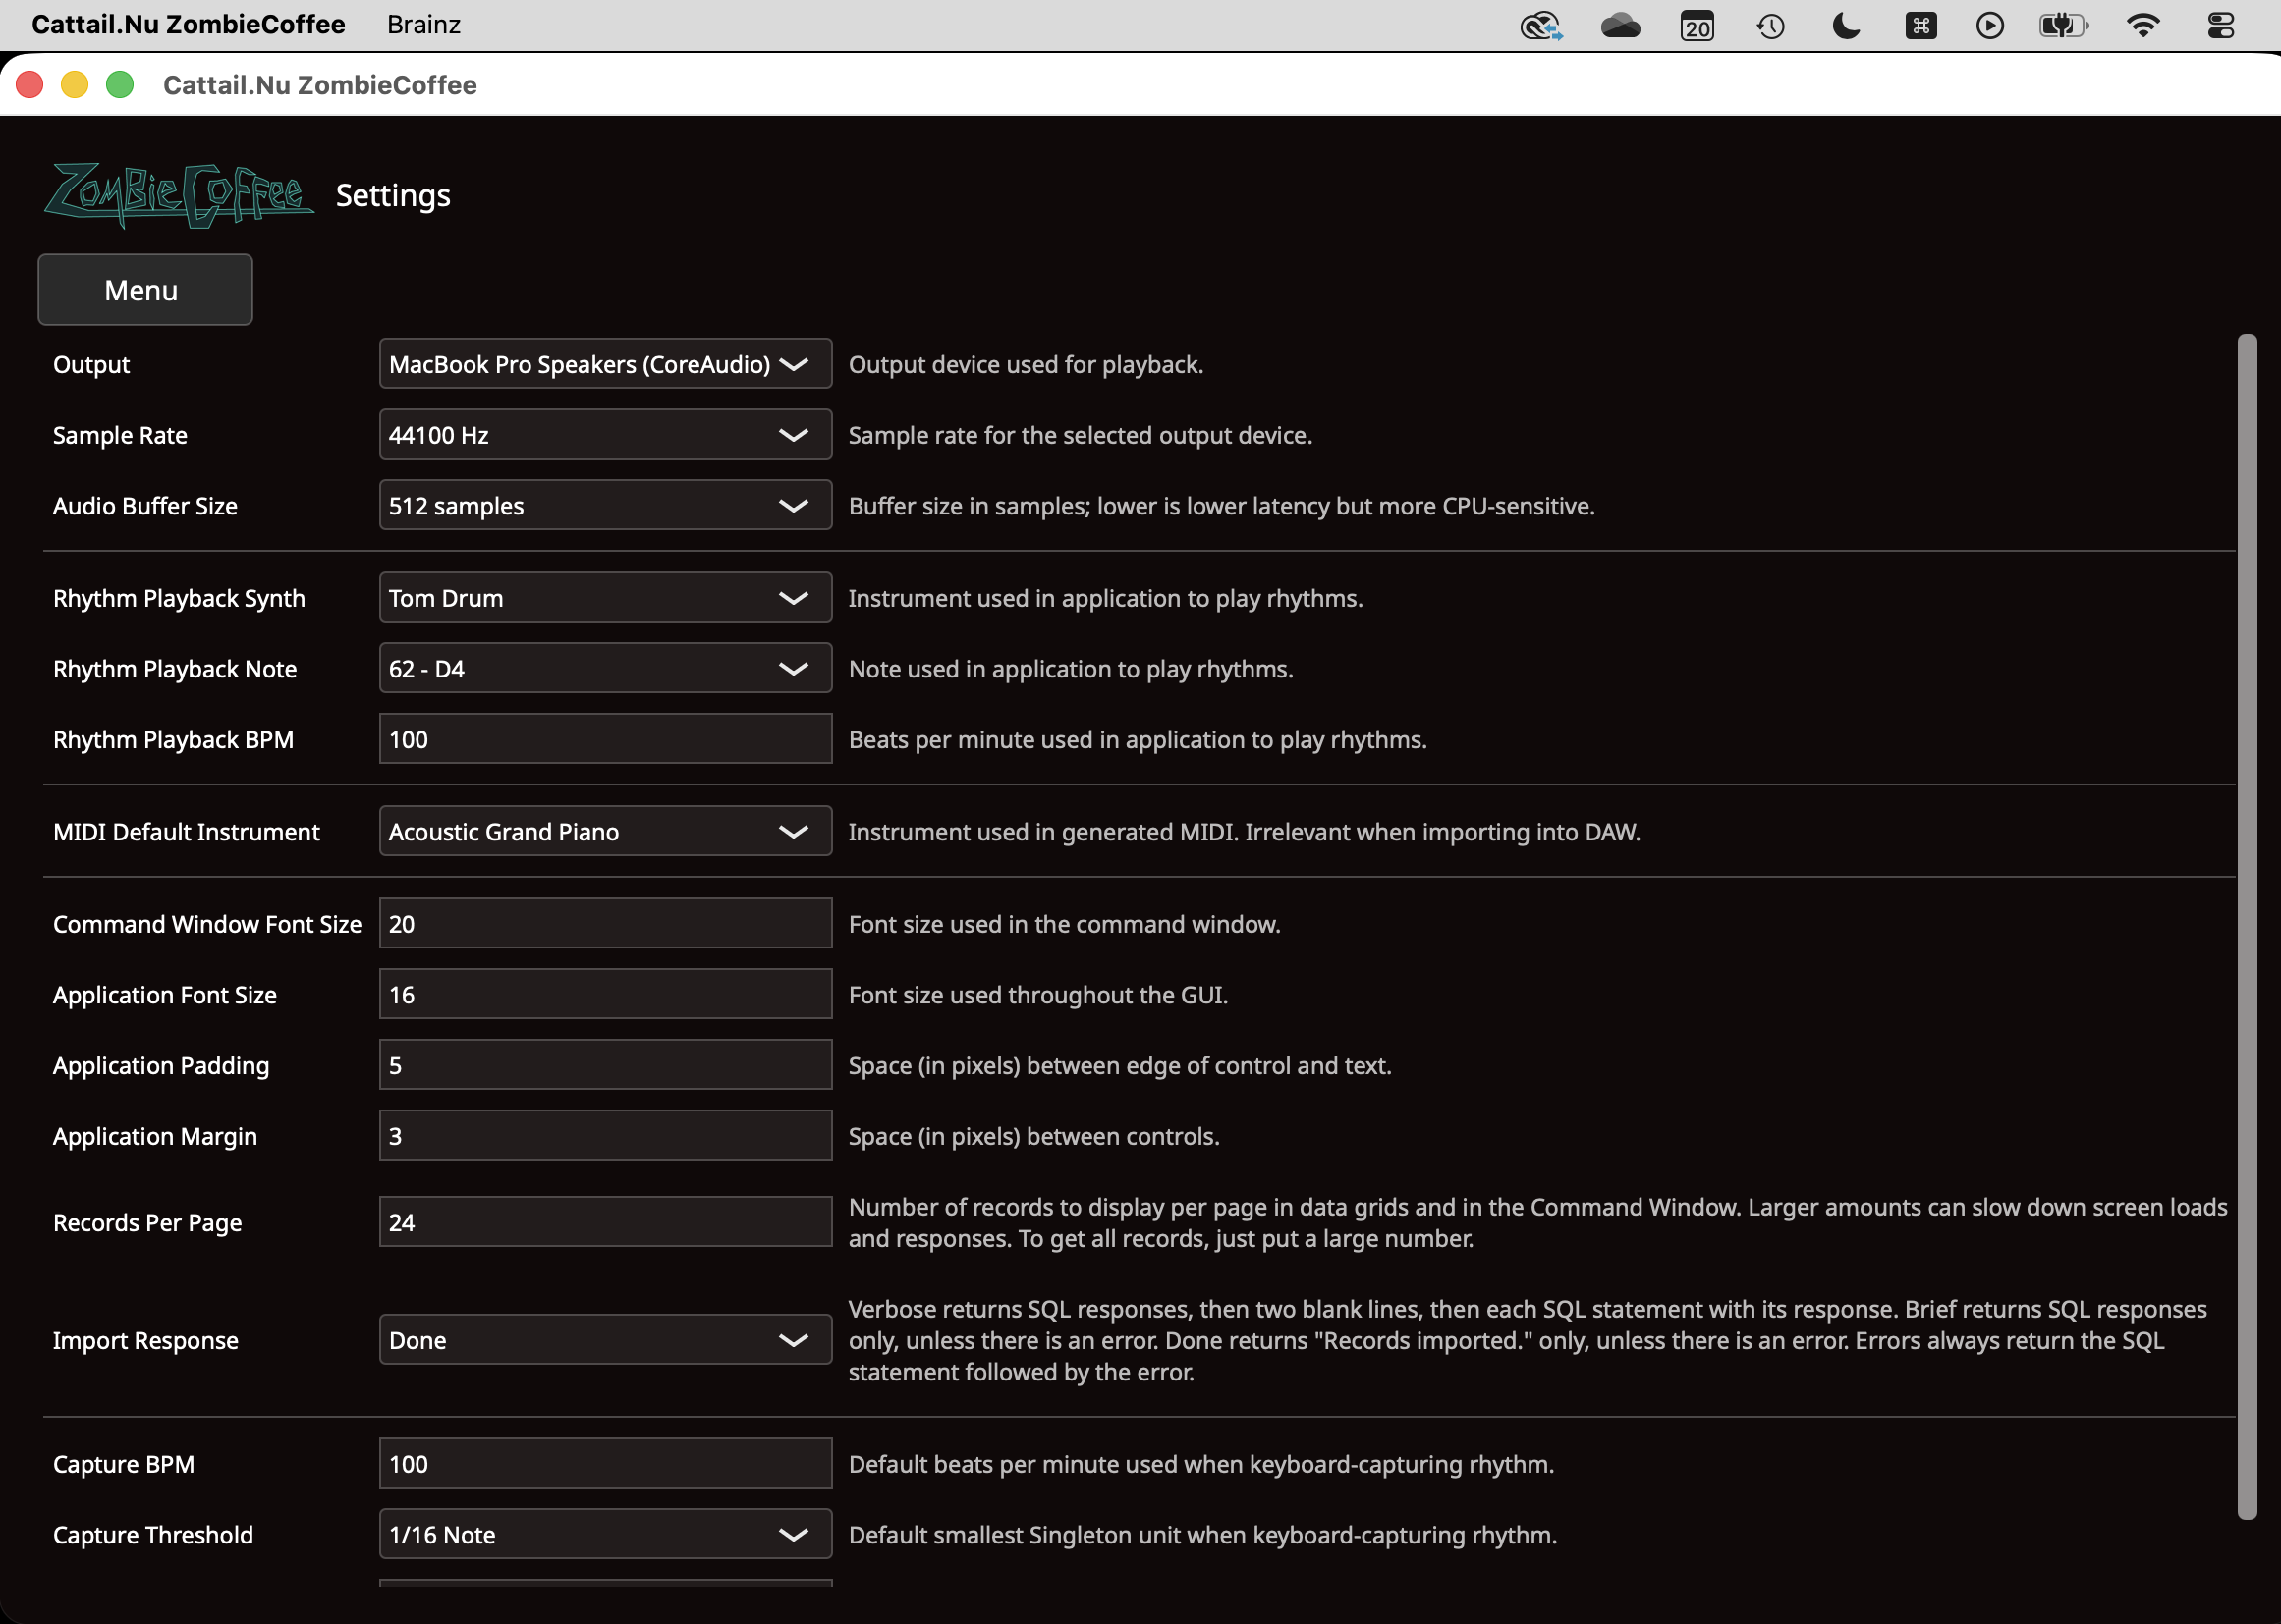Viewport: 2281px width, 1624px height.
Task: Open Cattail.Nu ZombieCoffee app menu
Action: pos(188,24)
